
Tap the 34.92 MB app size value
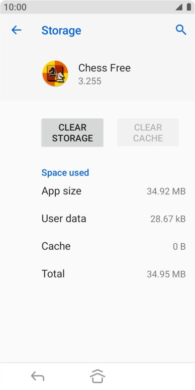coord(166,191)
